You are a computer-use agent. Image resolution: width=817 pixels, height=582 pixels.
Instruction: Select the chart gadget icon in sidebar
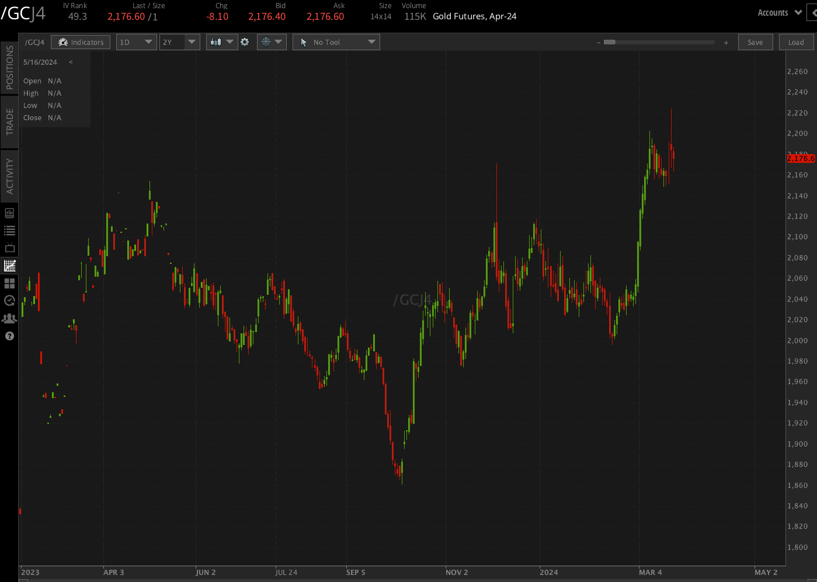coord(9,212)
